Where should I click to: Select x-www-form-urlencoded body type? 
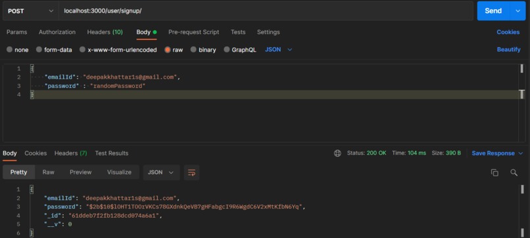point(82,50)
